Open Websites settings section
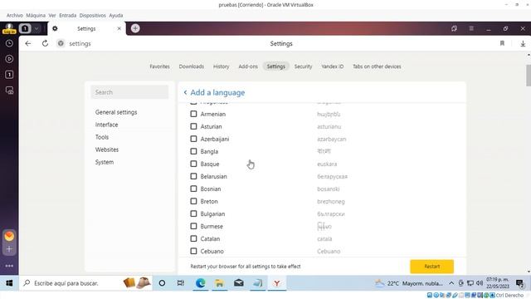Viewport: 531px width, 299px height. [107, 149]
